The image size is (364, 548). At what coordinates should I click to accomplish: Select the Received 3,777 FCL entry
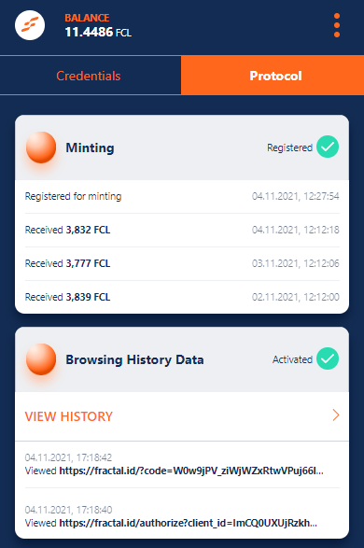pos(182,263)
